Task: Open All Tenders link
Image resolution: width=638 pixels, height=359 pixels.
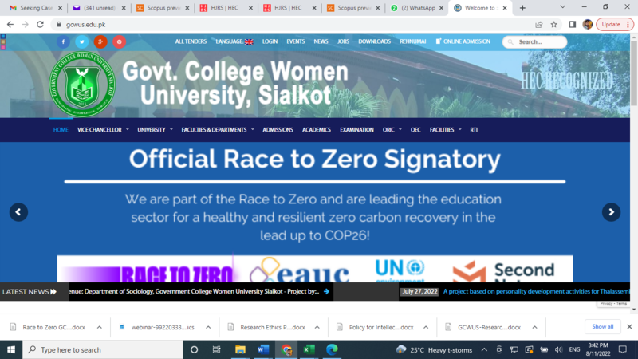Action: [191, 41]
